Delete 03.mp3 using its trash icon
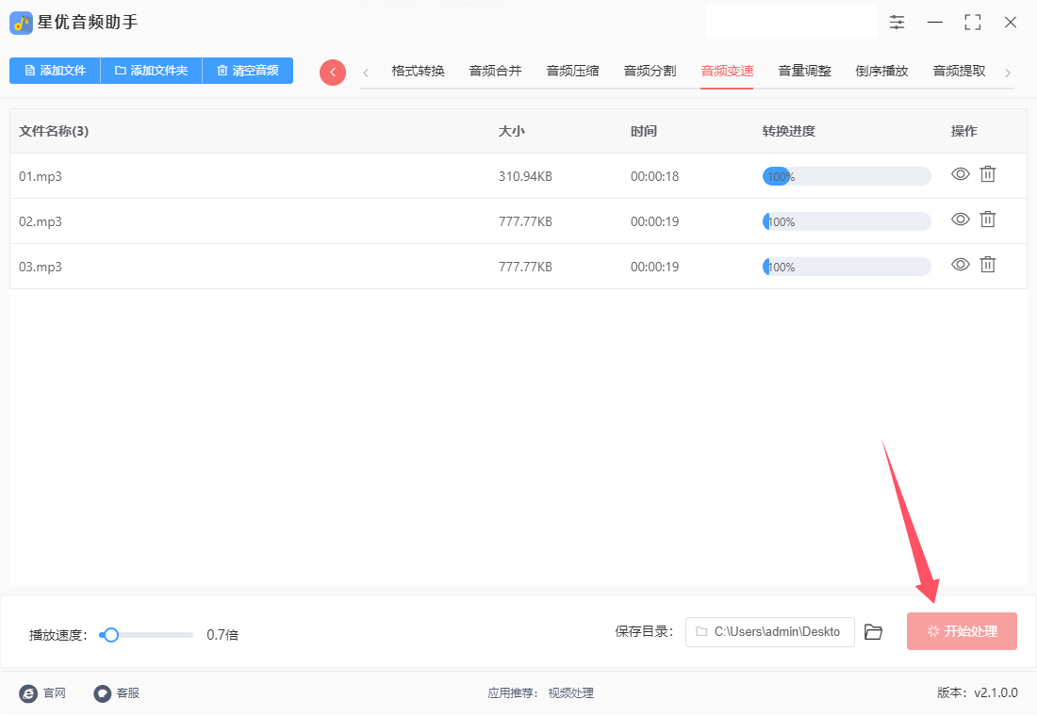The height and width of the screenshot is (716, 1037). pyautogui.click(x=987, y=265)
